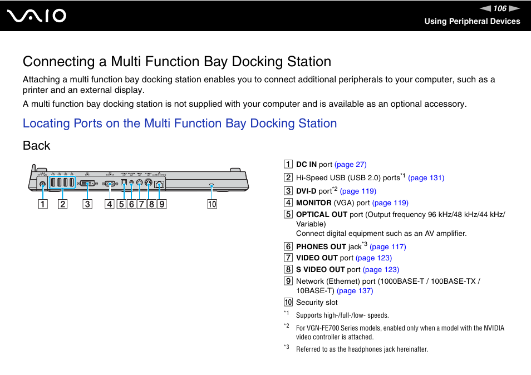531x375 pixels.
Task: Click the boxed number 1 in legend list
Action: click(288, 165)
